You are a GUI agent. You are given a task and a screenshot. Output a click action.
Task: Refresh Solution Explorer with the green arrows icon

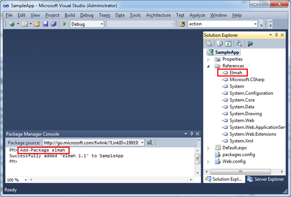[228, 44]
